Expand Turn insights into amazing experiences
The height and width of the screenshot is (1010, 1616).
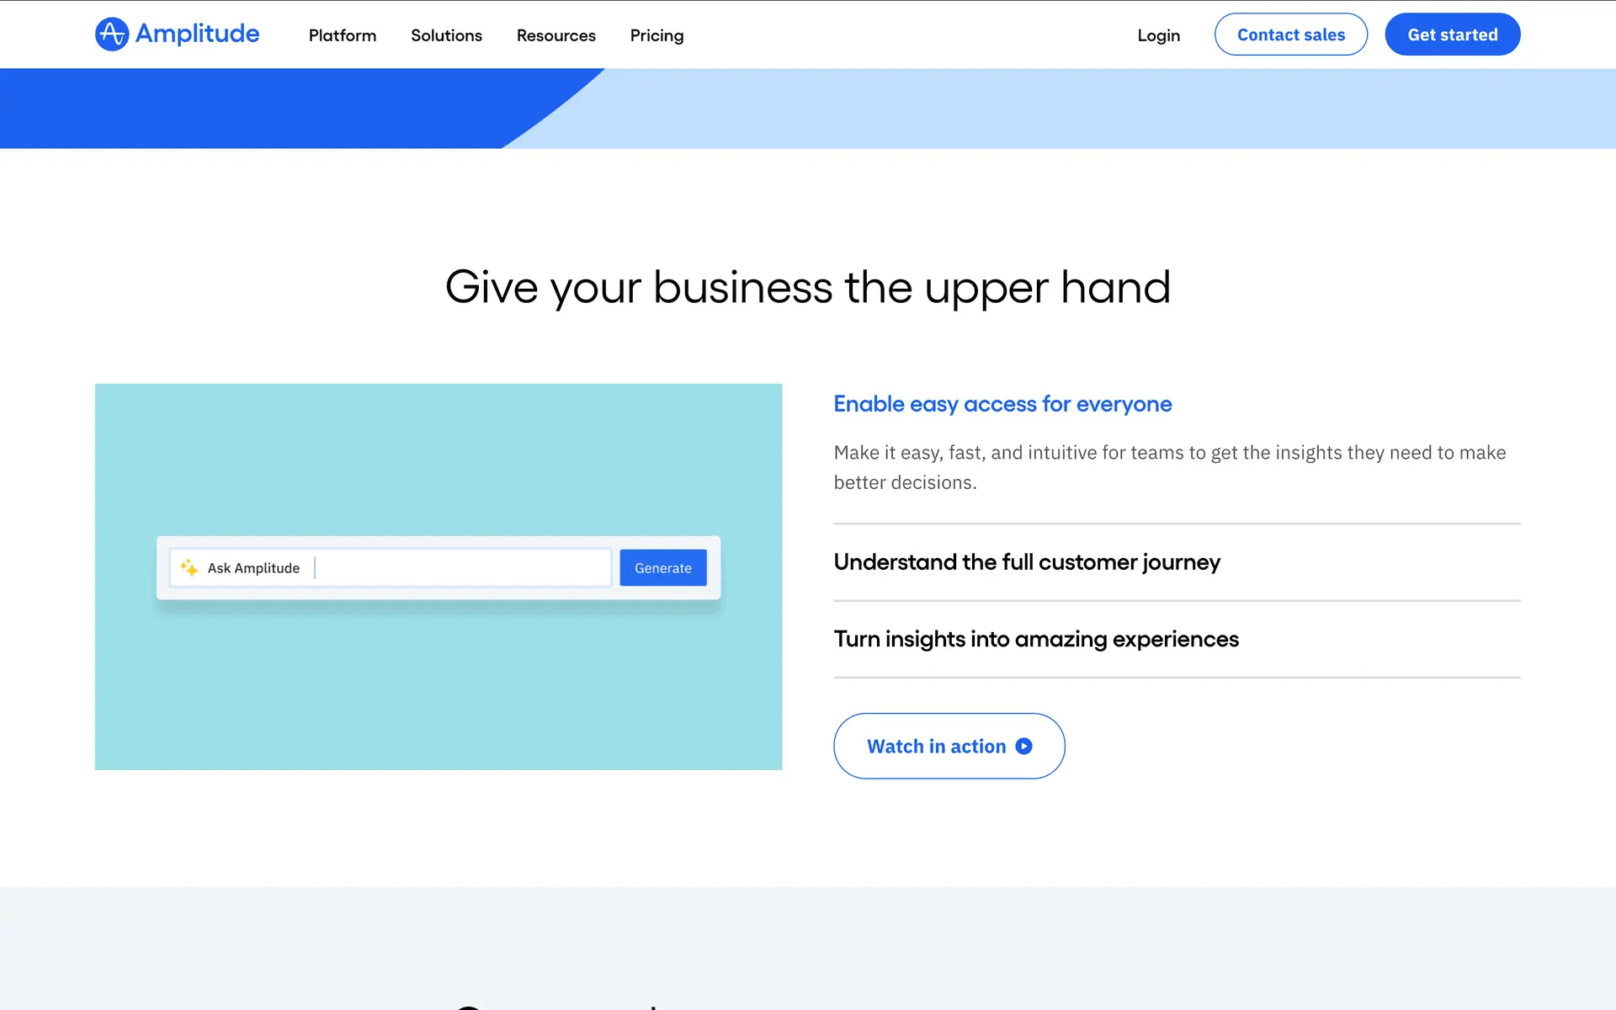[x=1035, y=640]
